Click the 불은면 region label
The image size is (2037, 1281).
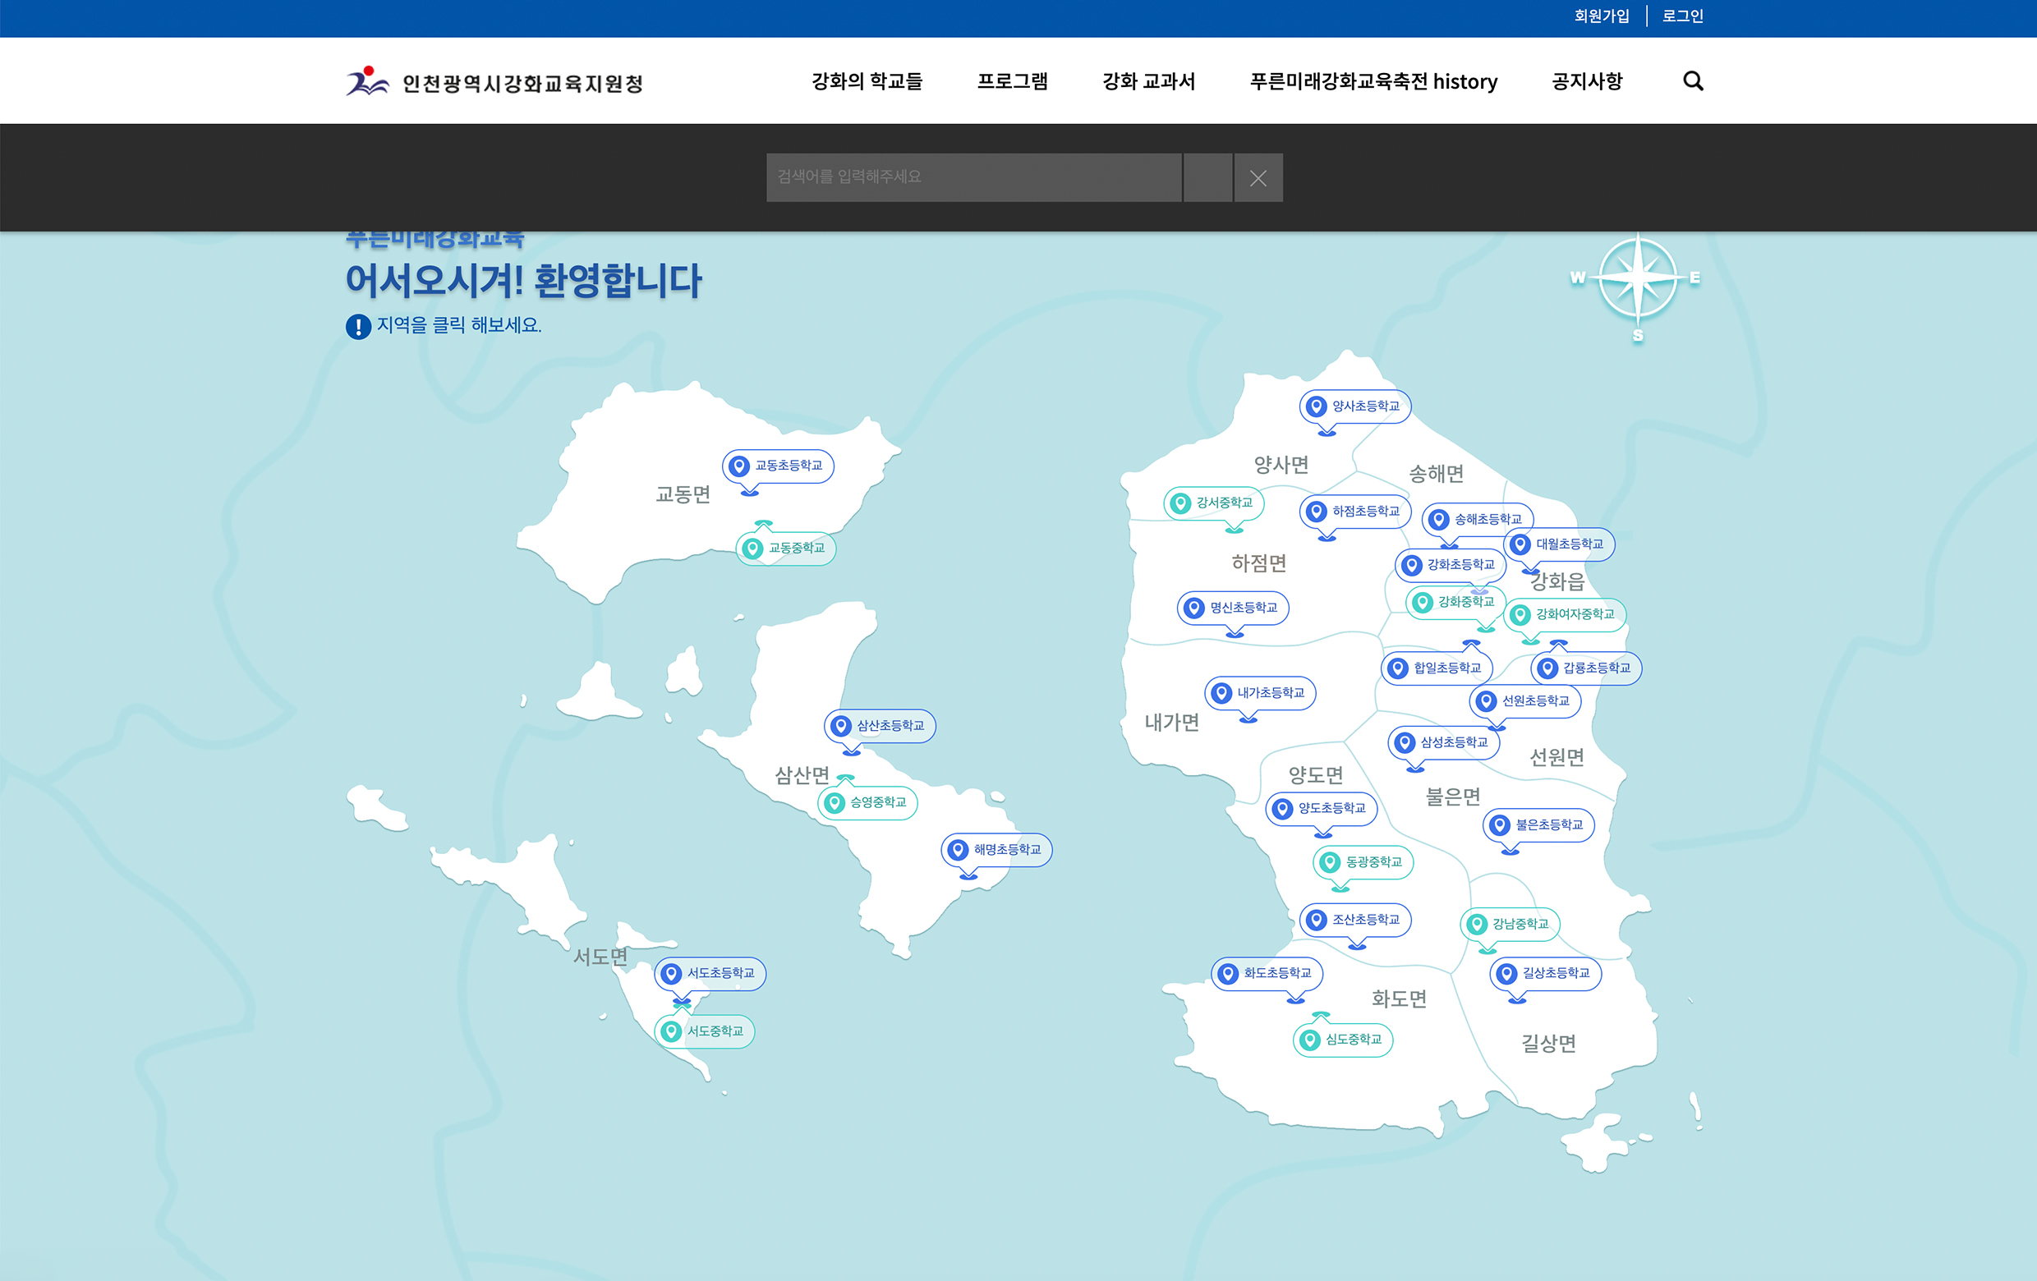1452,797
